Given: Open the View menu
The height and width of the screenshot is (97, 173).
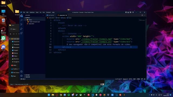Looking at the screenshot, I should pyautogui.click(x=37, y=12).
